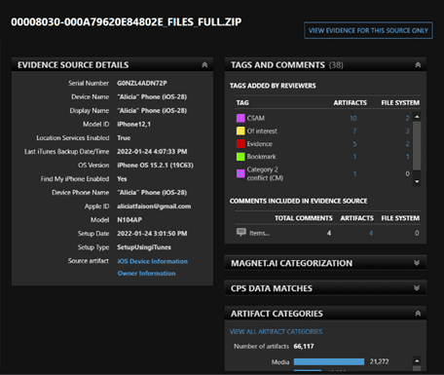Click the source file name title
This screenshot has width=444, height=375.
click(127, 22)
